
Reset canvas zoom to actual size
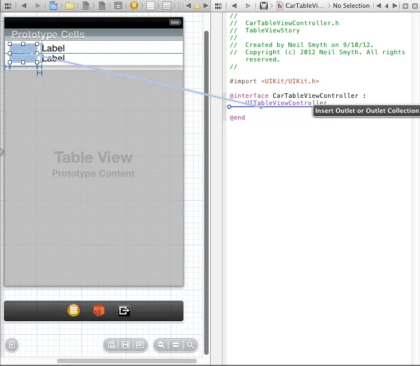pyautogui.click(x=176, y=345)
